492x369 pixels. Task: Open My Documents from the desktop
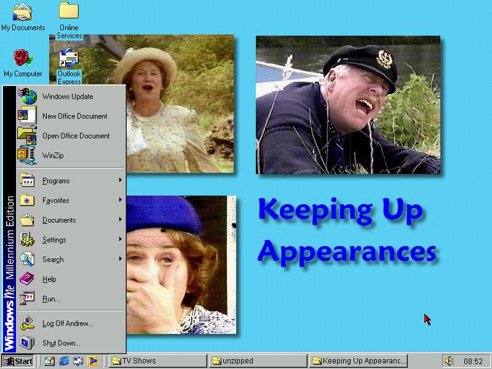(23, 11)
